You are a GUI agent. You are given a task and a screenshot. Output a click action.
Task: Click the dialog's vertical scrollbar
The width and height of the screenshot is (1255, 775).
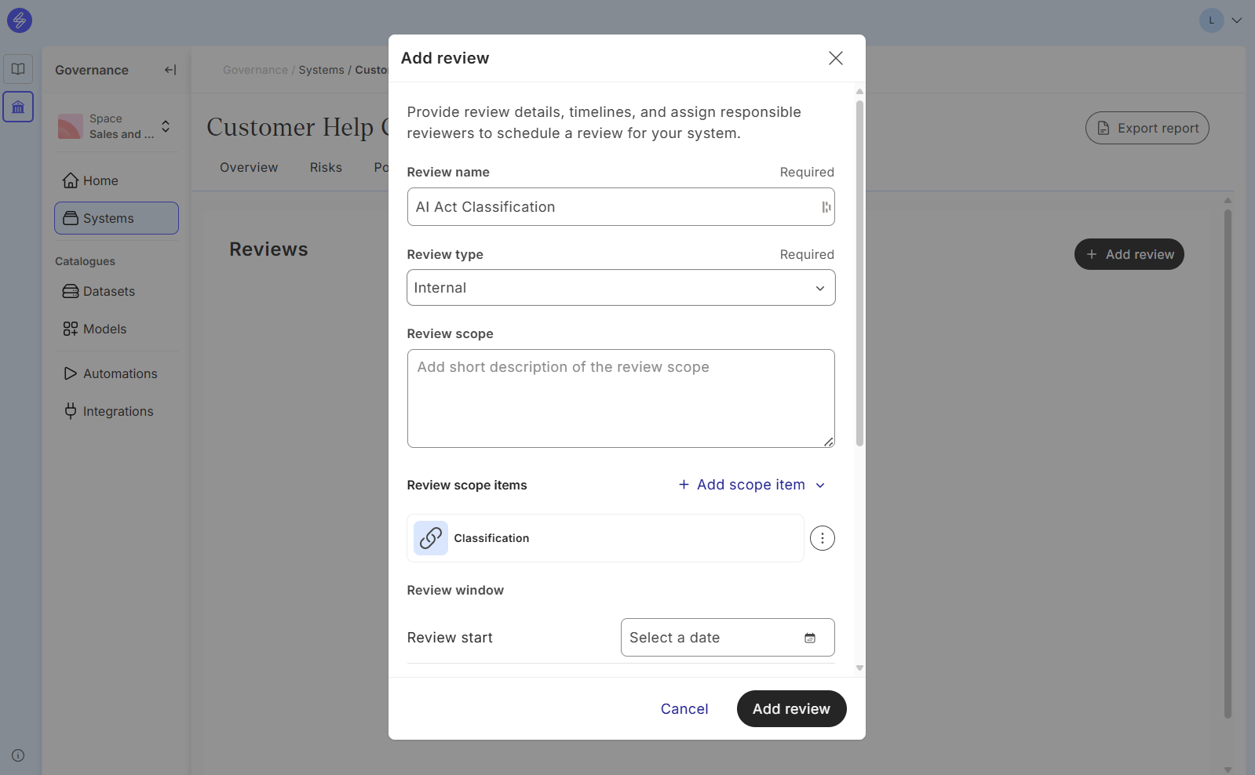tap(859, 275)
